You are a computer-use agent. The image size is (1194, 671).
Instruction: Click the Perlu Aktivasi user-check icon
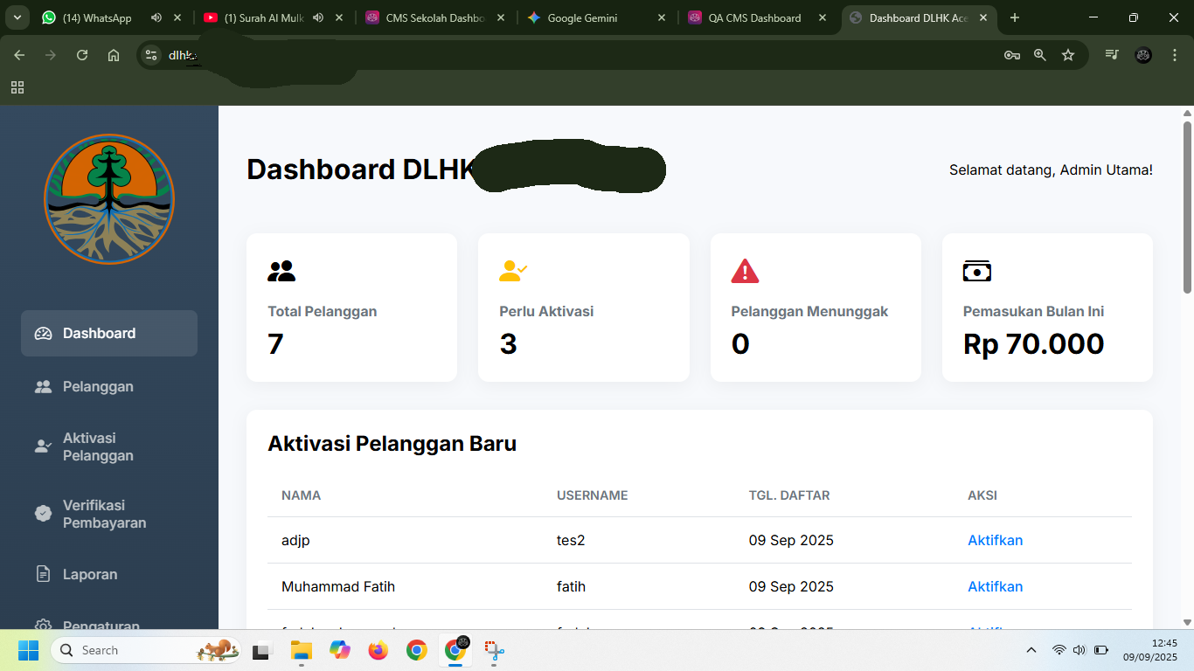tap(513, 271)
